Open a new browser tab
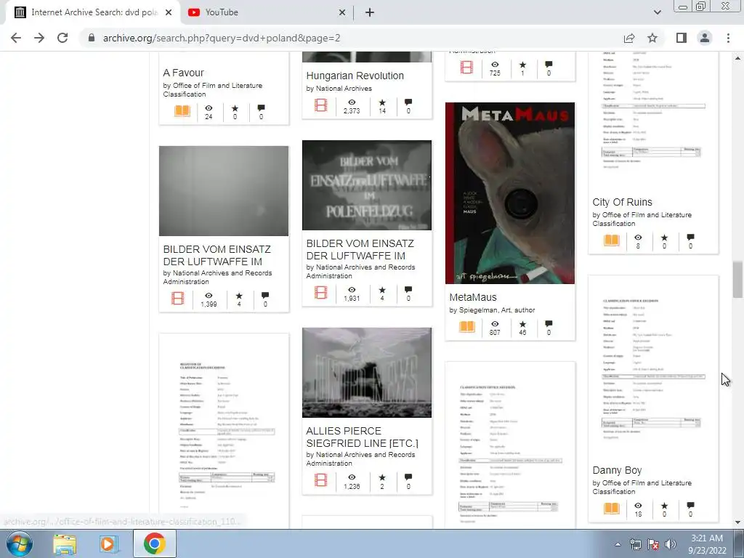This screenshot has height=558, width=744. [370, 12]
